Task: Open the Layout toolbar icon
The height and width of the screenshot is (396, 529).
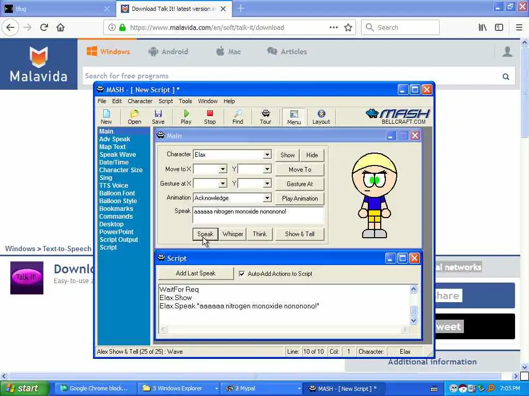Action: tap(321, 117)
